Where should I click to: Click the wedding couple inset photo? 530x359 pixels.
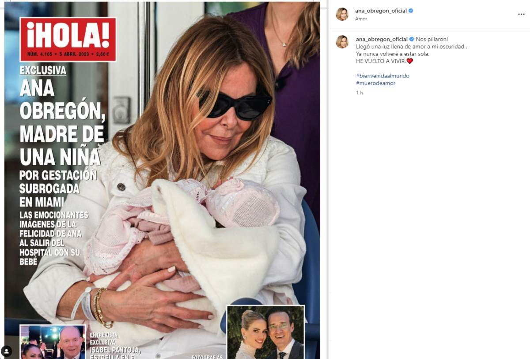(x=265, y=332)
